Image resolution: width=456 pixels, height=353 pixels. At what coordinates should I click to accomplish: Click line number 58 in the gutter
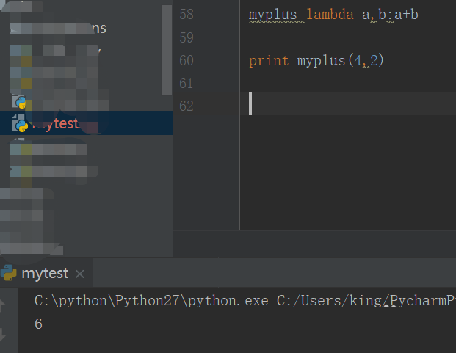(x=186, y=14)
